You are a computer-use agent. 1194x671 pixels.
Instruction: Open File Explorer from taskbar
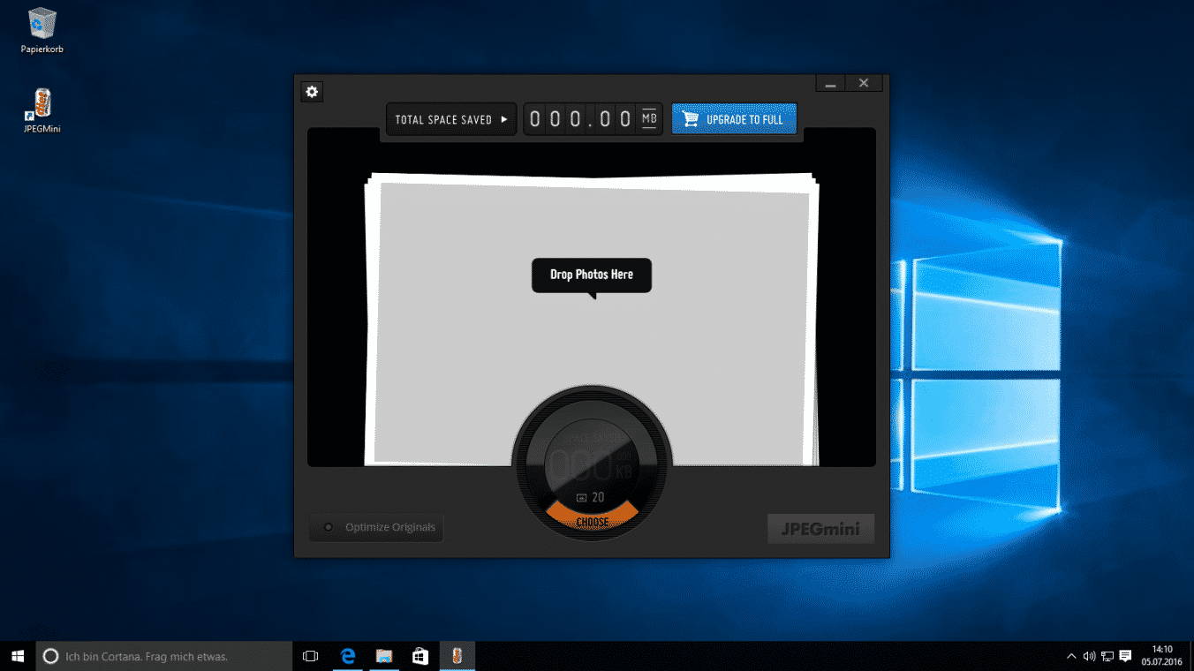pos(384,656)
